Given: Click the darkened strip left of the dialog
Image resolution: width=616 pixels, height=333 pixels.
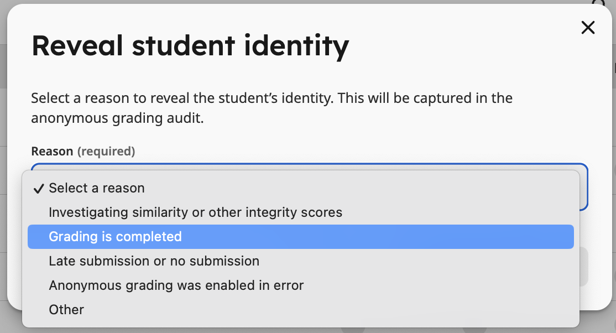Looking at the screenshot, I should point(4,166).
